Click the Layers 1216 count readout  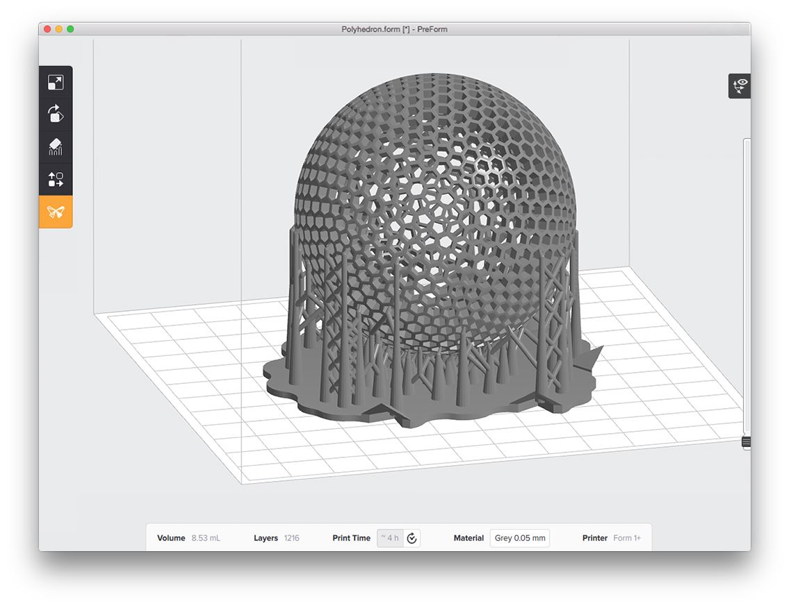pyautogui.click(x=291, y=538)
